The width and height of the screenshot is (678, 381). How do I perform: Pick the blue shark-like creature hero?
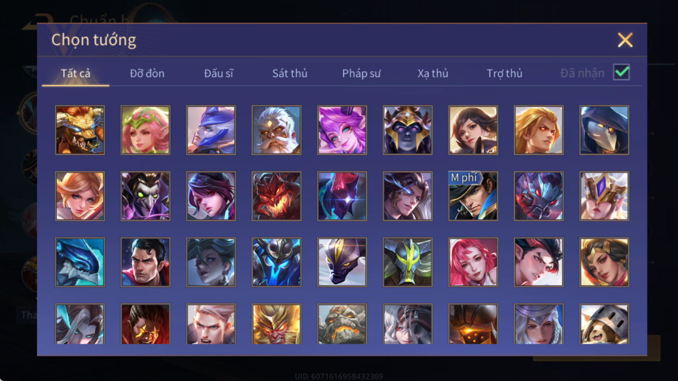[80, 262]
